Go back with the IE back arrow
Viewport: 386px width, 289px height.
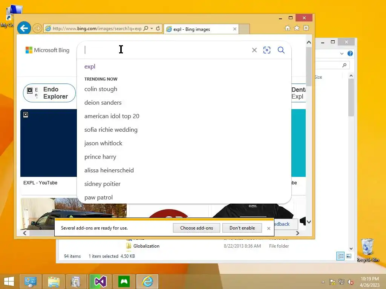point(24,29)
